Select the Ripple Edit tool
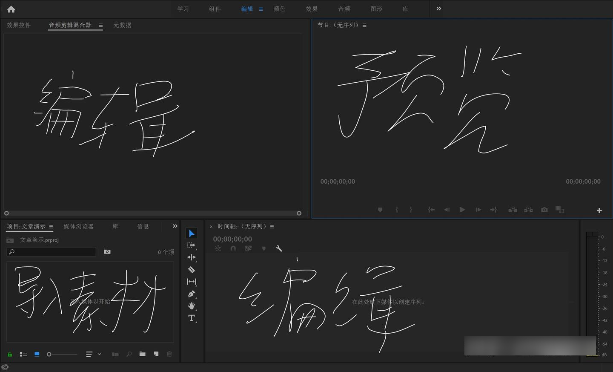This screenshot has width=613, height=372. [x=192, y=257]
